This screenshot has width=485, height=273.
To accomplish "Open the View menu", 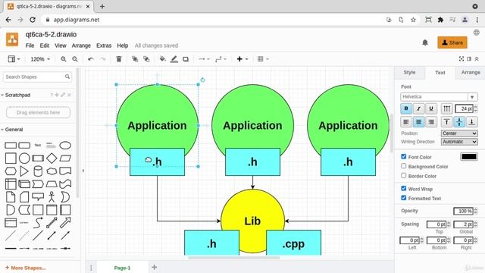I will point(61,45).
